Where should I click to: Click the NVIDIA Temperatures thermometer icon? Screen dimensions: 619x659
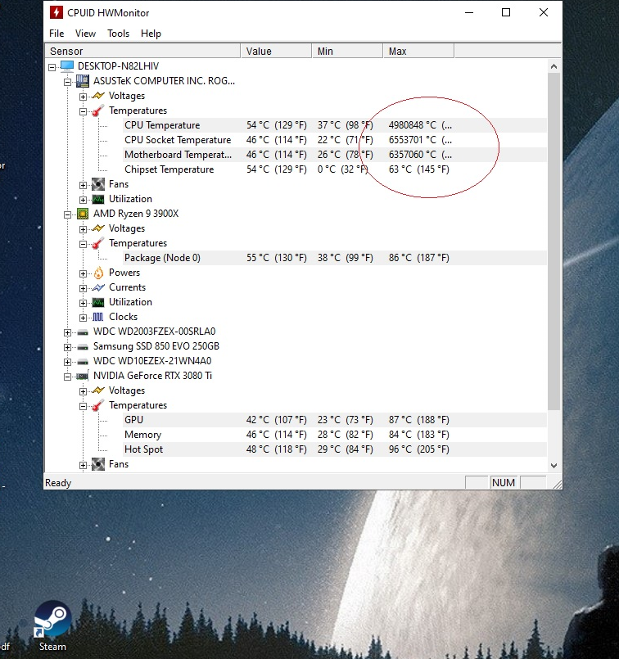(98, 405)
